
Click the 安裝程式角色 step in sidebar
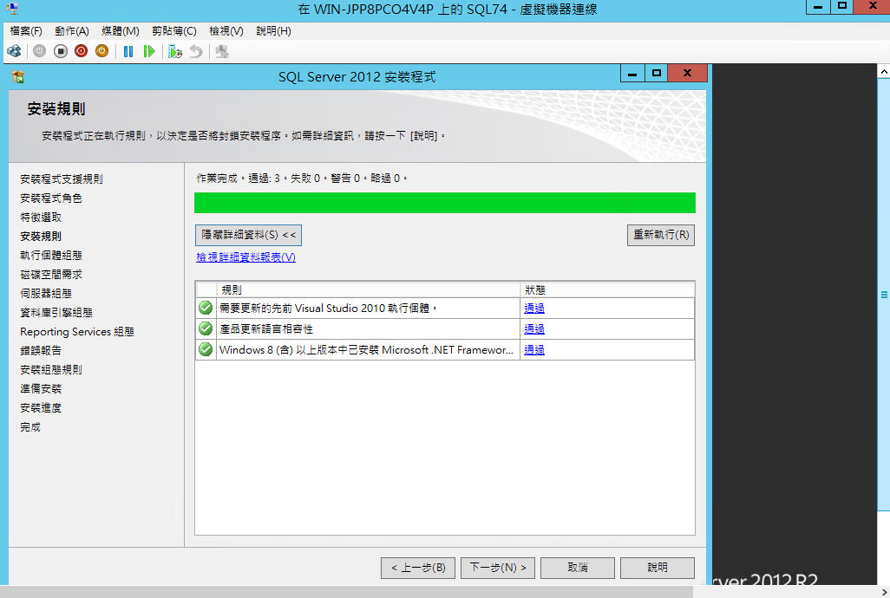[51, 198]
